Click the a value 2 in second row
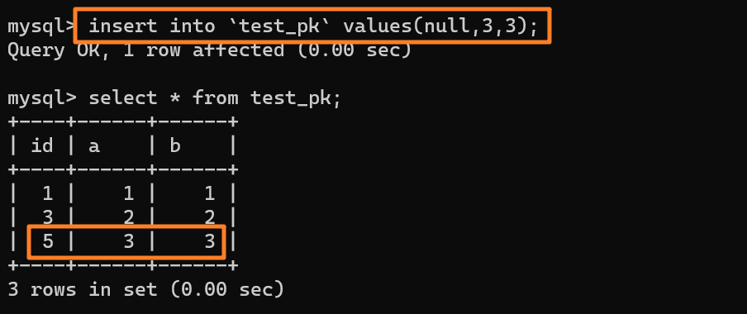 (129, 217)
